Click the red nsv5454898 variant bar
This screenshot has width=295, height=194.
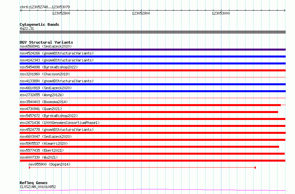tap(152, 70)
